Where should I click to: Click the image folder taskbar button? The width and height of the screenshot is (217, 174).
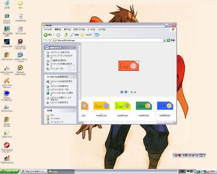(x=61, y=171)
